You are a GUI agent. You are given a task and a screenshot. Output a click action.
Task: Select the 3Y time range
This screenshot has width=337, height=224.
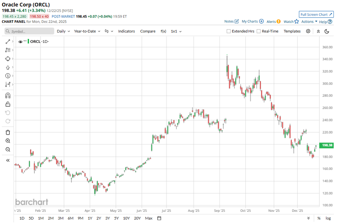pyautogui.click(x=108, y=218)
